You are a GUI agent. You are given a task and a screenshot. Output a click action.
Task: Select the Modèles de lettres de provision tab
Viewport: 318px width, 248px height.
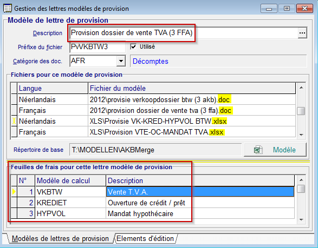(x=60, y=238)
